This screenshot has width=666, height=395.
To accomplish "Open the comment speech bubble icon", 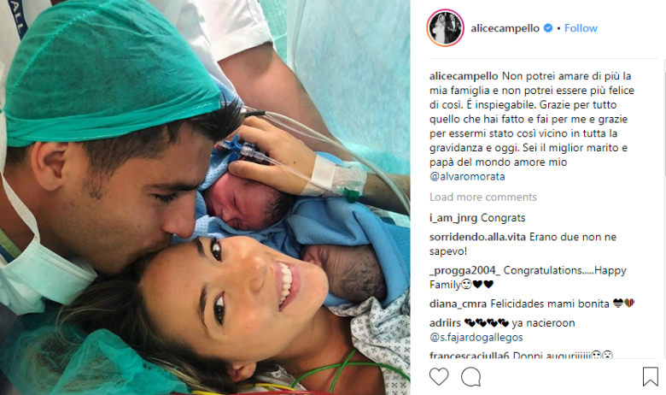I will click(x=471, y=377).
